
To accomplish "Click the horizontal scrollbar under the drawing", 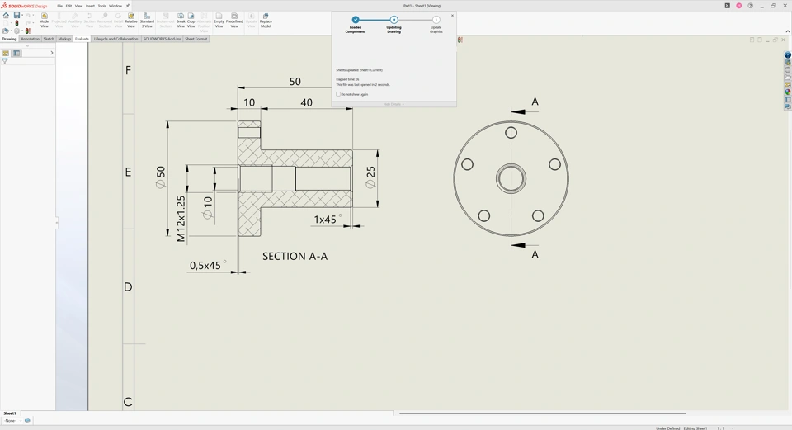I will coord(543,413).
